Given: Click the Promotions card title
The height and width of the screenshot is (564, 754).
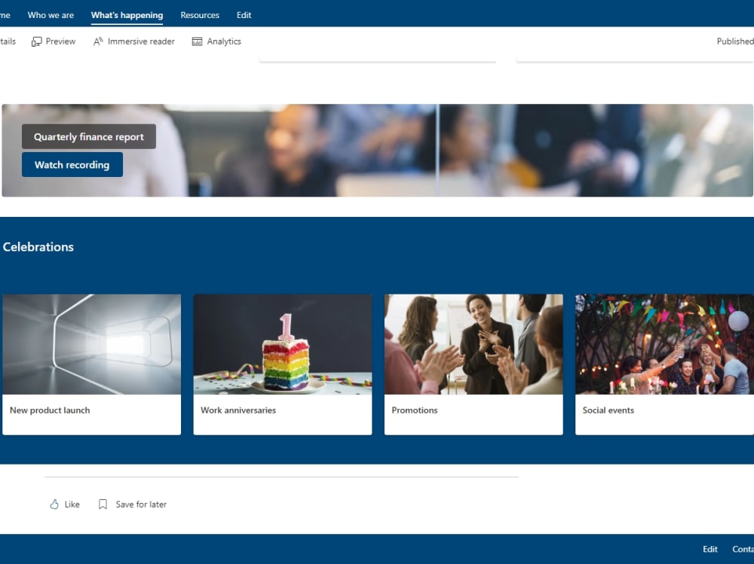Looking at the screenshot, I should (415, 410).
